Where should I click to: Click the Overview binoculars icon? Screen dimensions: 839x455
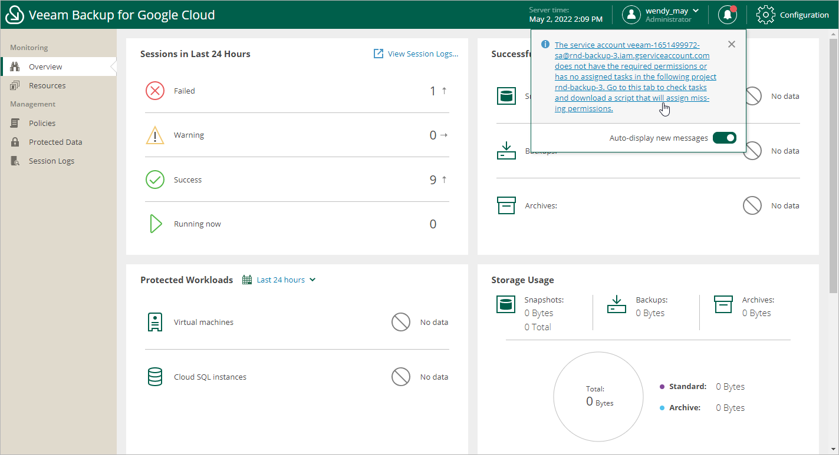[x=15, y=67]
